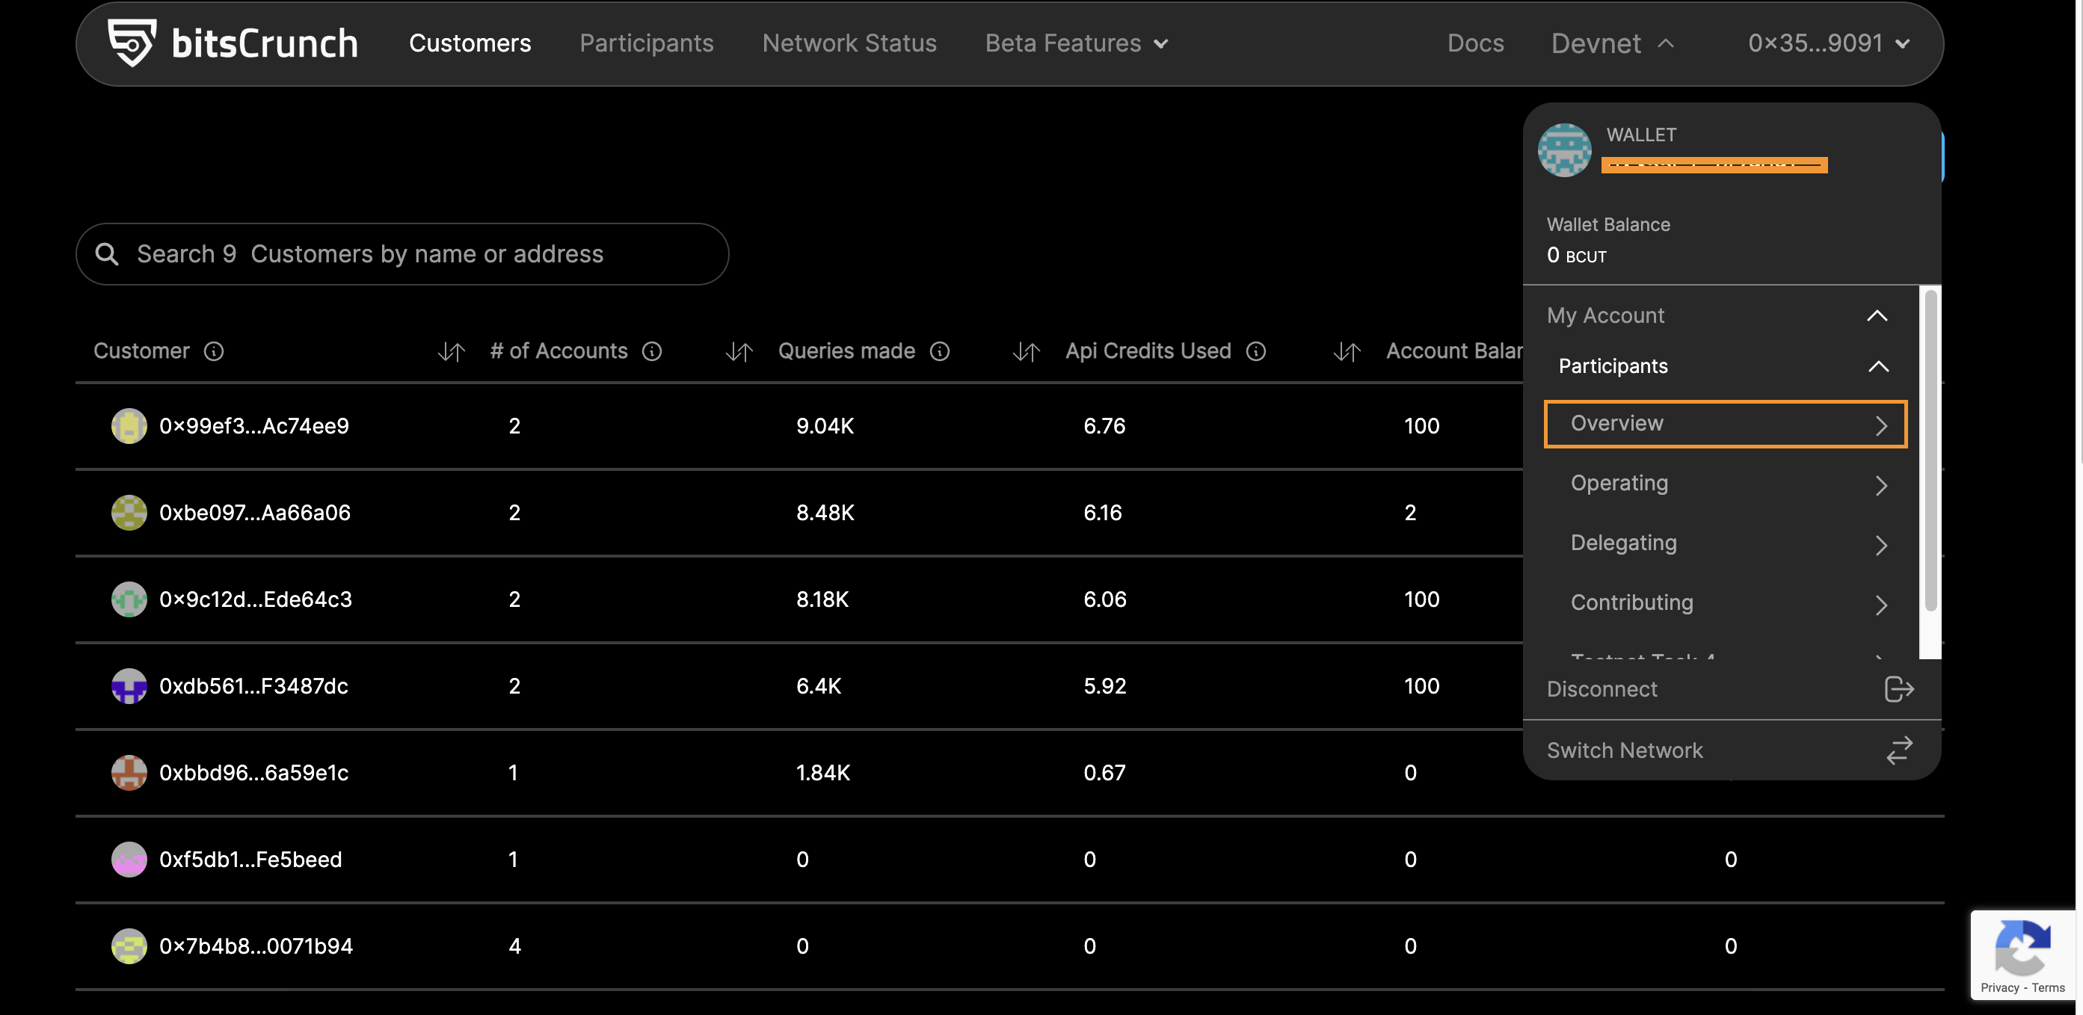Go to the Participants nav tab
The height and width of the screenshot is (1015, 2083).
647,43
